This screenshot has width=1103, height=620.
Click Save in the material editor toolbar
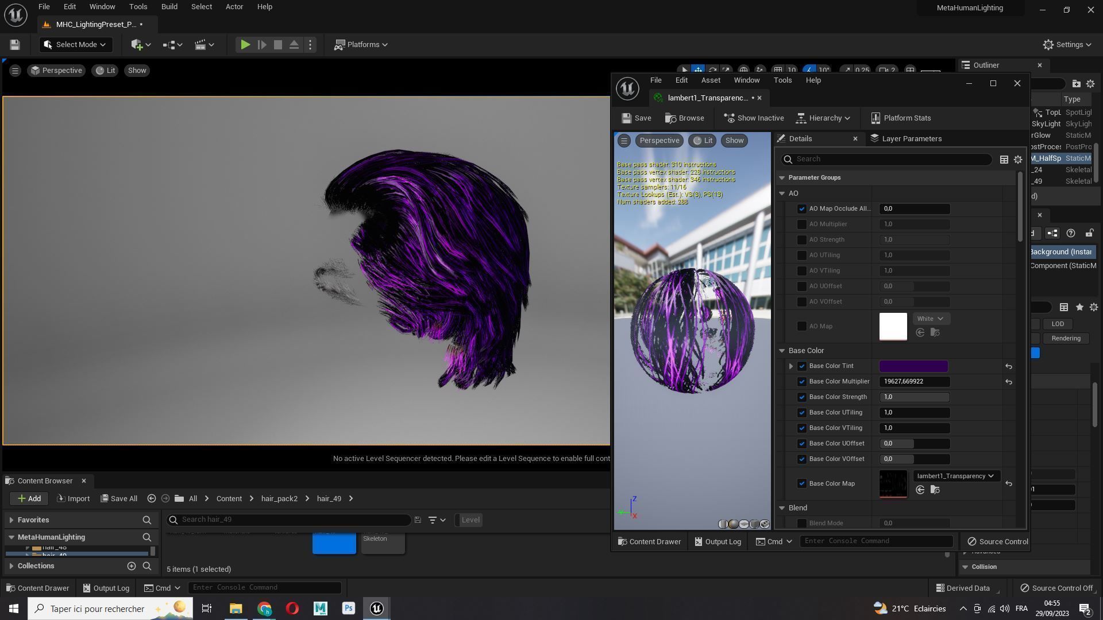pos(637,118)
